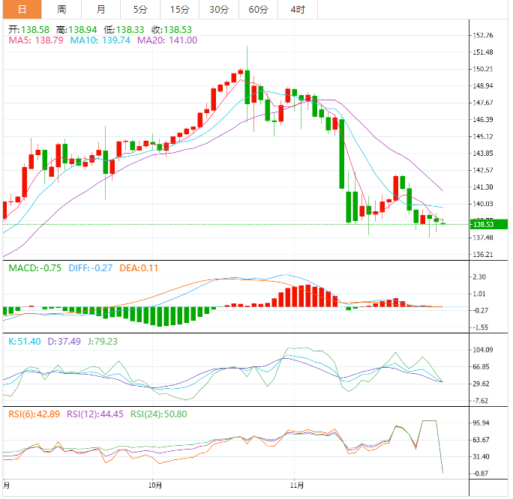Click the J: 79.23 value label
The image size is (513, 499).
coord(100,341)
